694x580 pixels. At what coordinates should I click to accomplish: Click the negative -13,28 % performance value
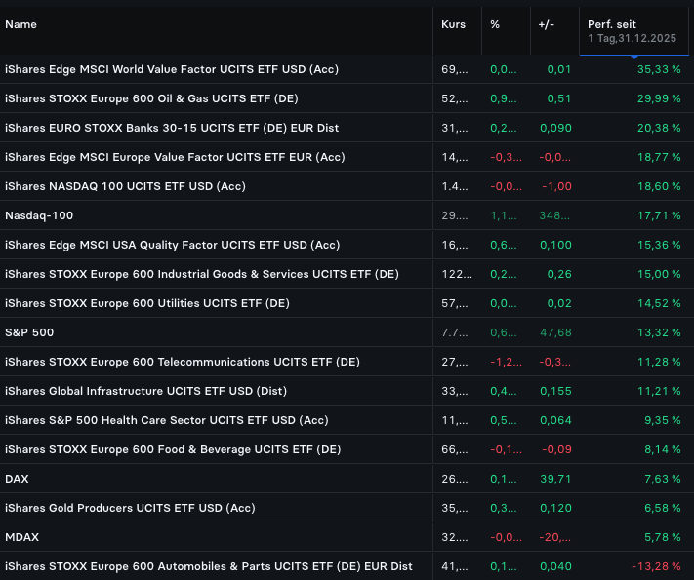click(656, 566)
